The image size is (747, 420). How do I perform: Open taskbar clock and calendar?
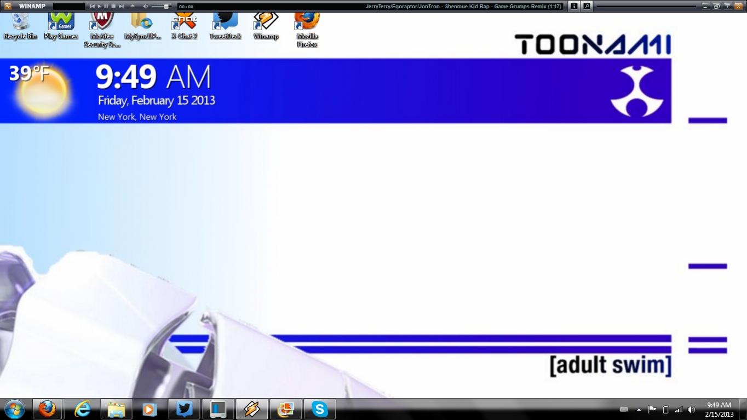point(719,410)
